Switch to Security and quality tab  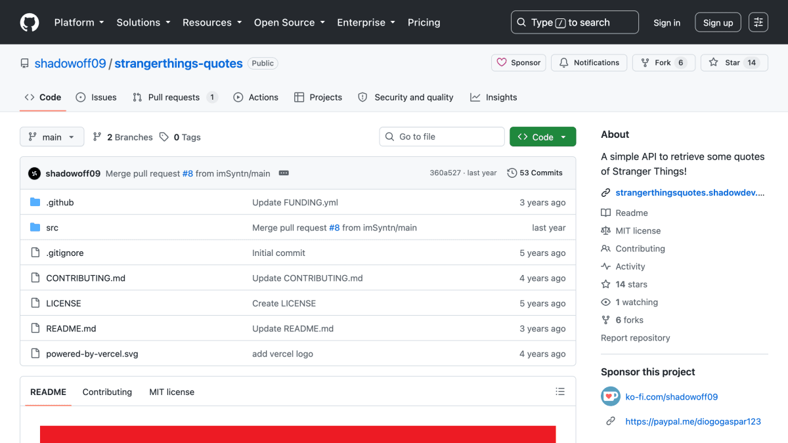[406, 97]
